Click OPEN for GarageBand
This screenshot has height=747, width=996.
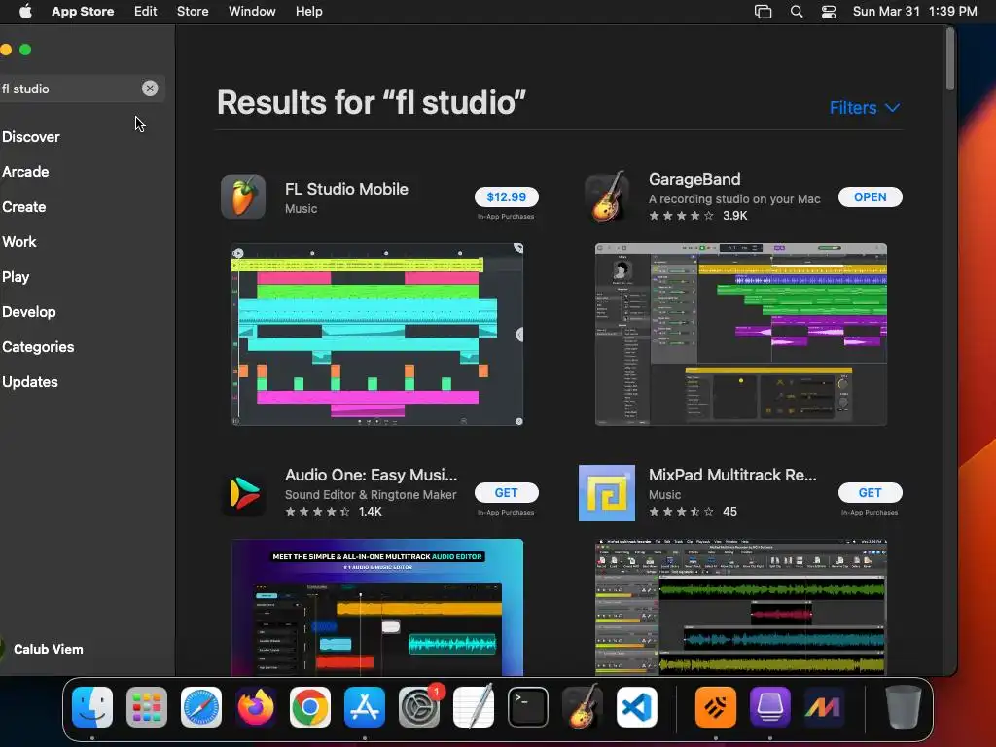coord(871,196)
